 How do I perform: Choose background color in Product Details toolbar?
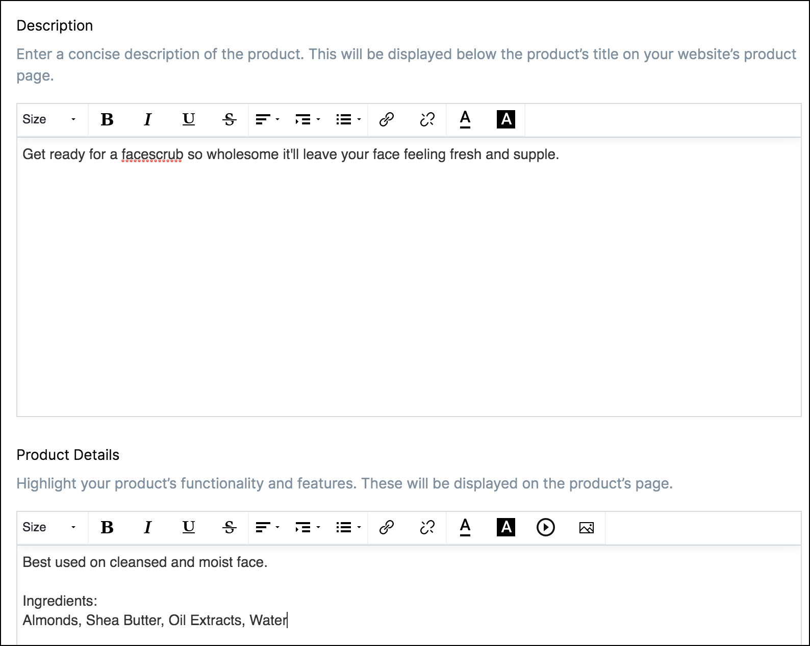click(506, 527)
